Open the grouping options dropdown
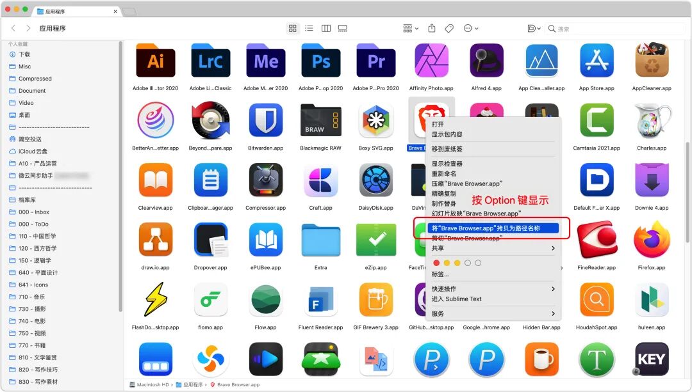The width and height of the screenshot is (692, 392). [411, 28]
